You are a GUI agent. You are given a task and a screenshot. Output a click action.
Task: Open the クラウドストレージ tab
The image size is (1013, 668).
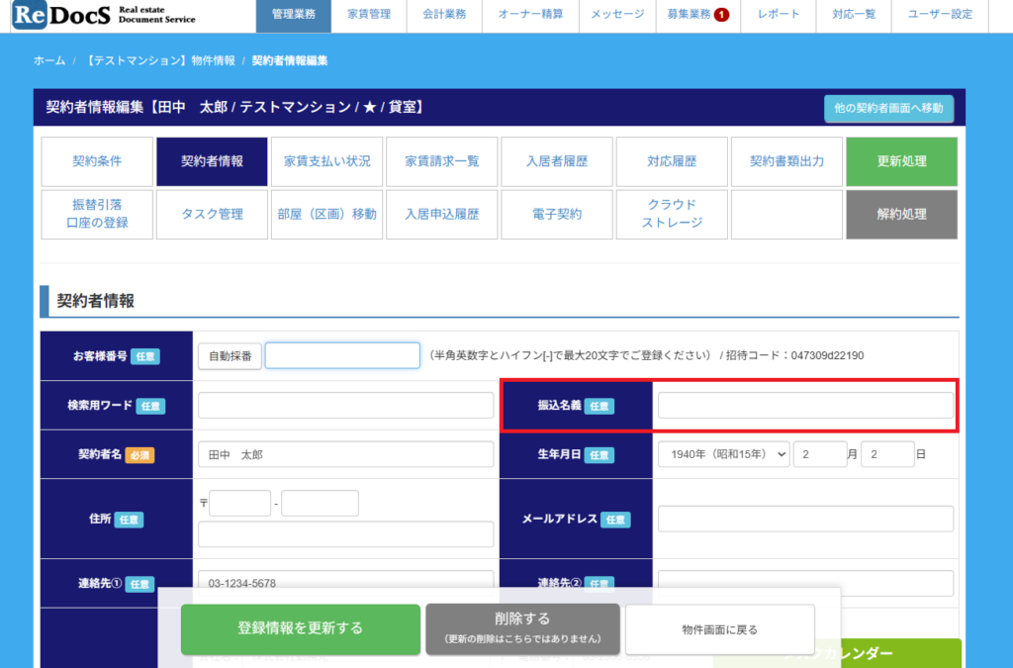click(x=672, y=214)
